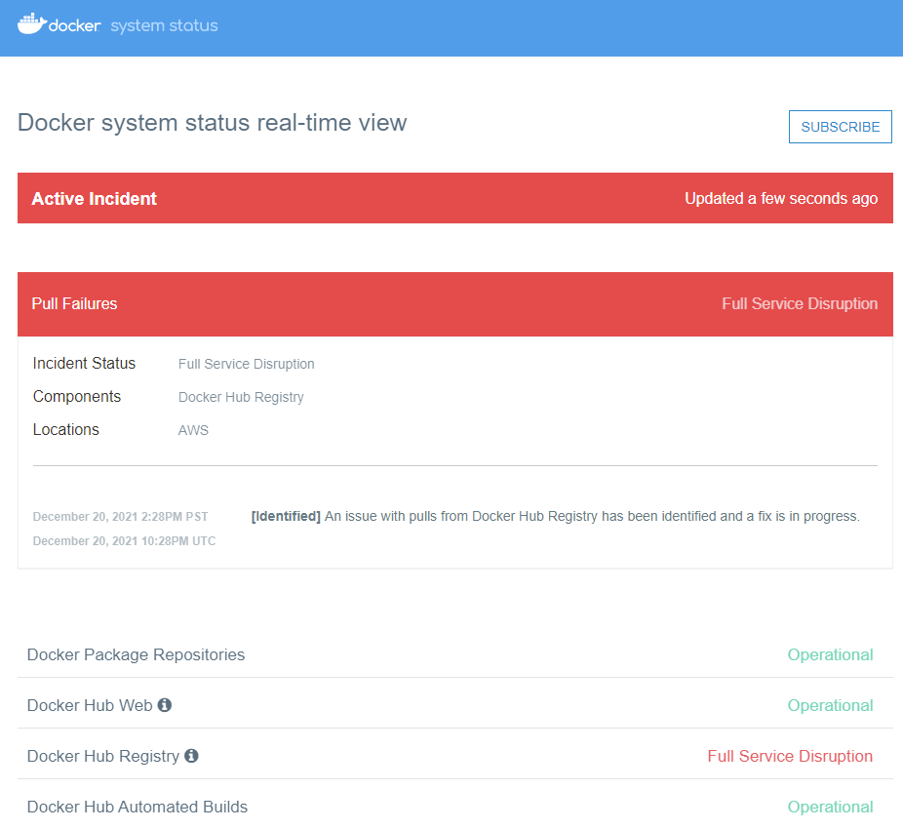The image size is (903, 829).
Task: Click Operational status for Docker Hub Automated Builds
Action: (830, 808)
